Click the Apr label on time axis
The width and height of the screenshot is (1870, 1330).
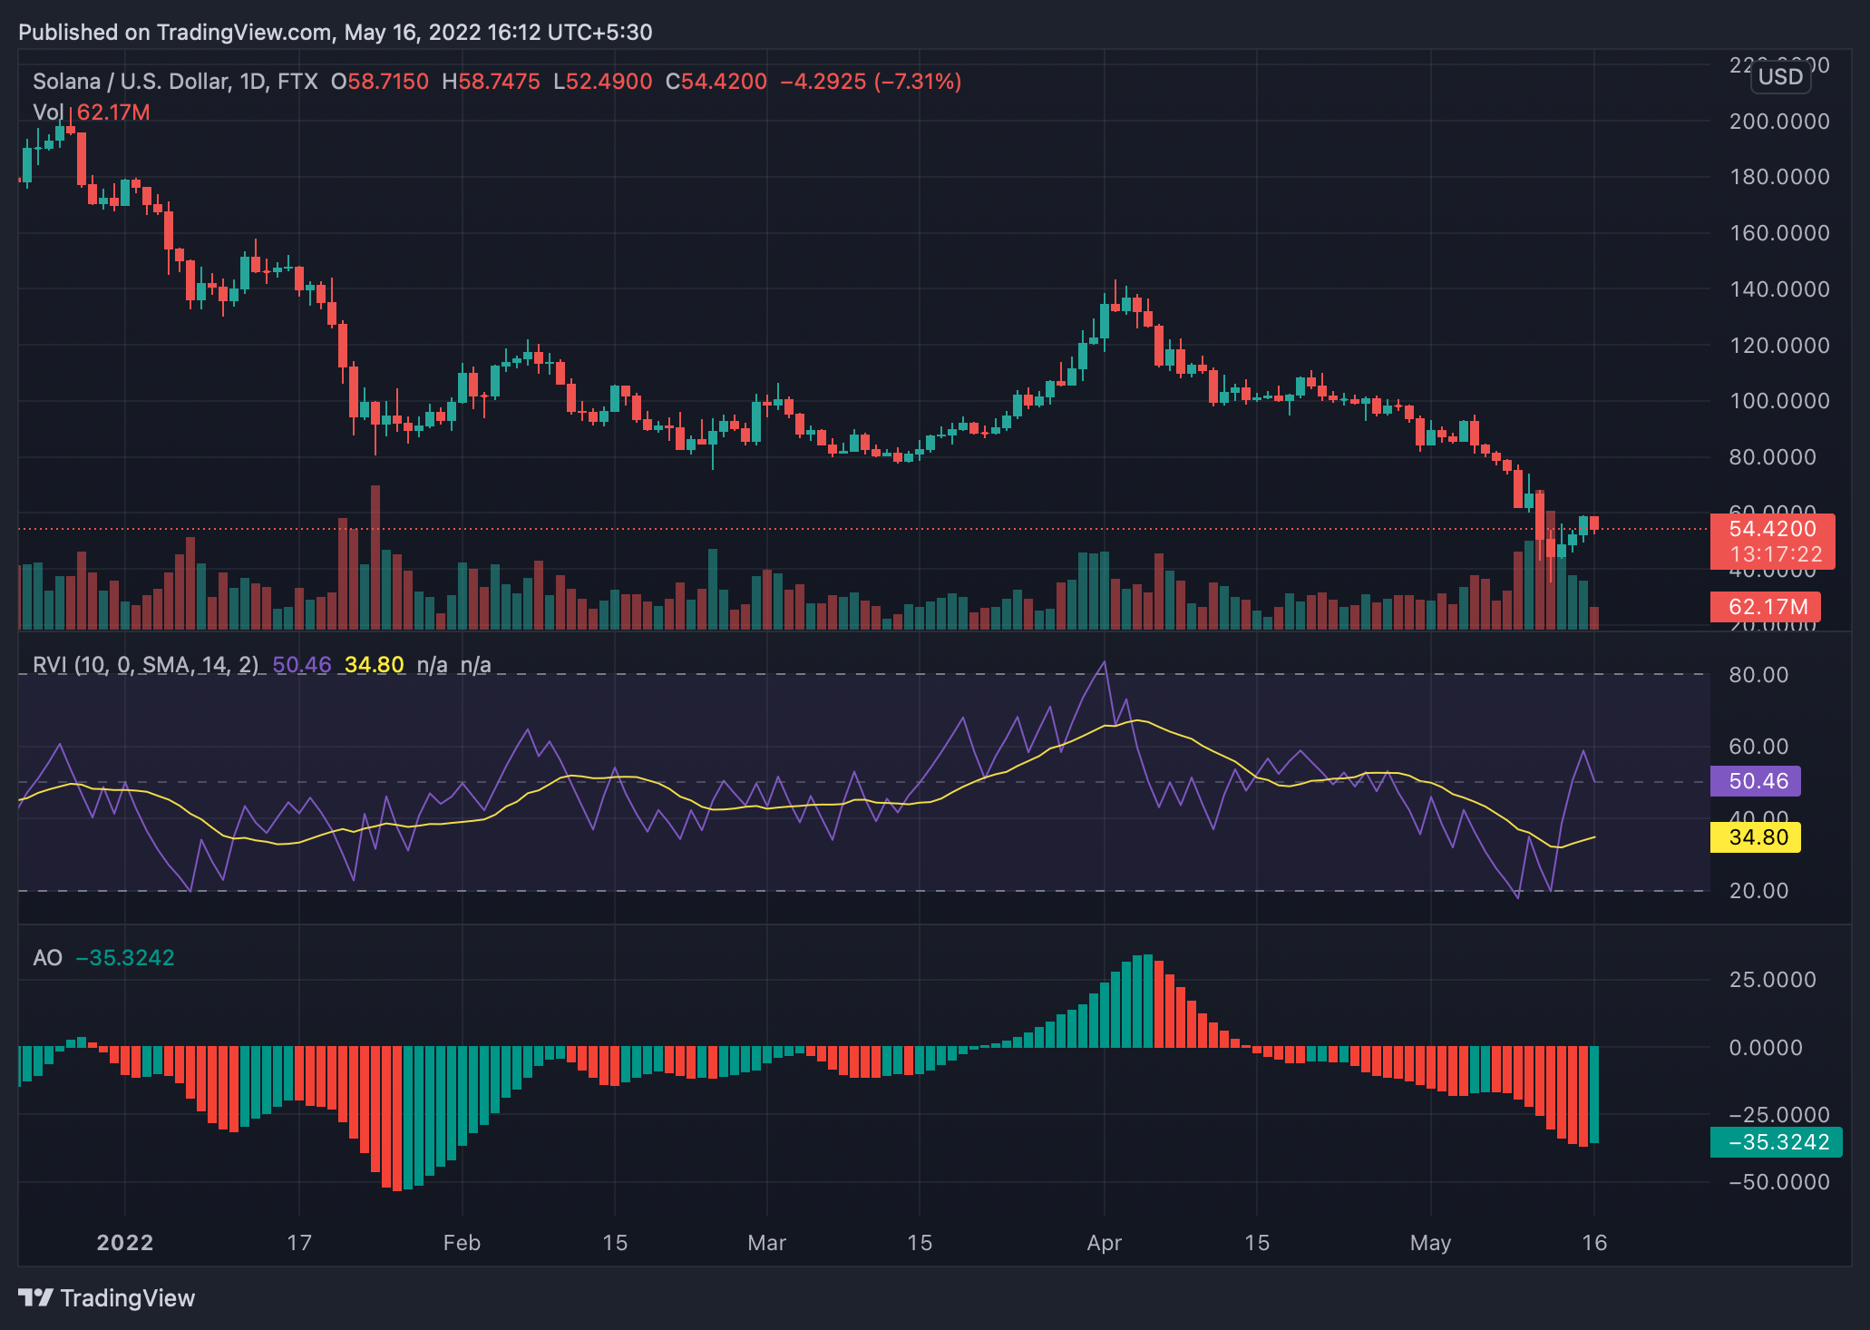coord(1104,1243)
